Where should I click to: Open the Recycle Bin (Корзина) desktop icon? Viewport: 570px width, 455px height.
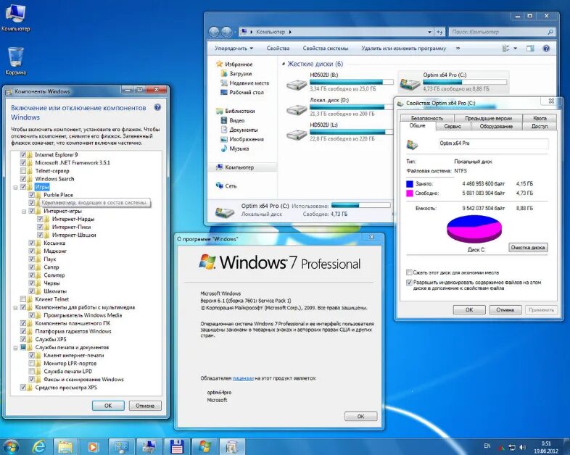15,61
